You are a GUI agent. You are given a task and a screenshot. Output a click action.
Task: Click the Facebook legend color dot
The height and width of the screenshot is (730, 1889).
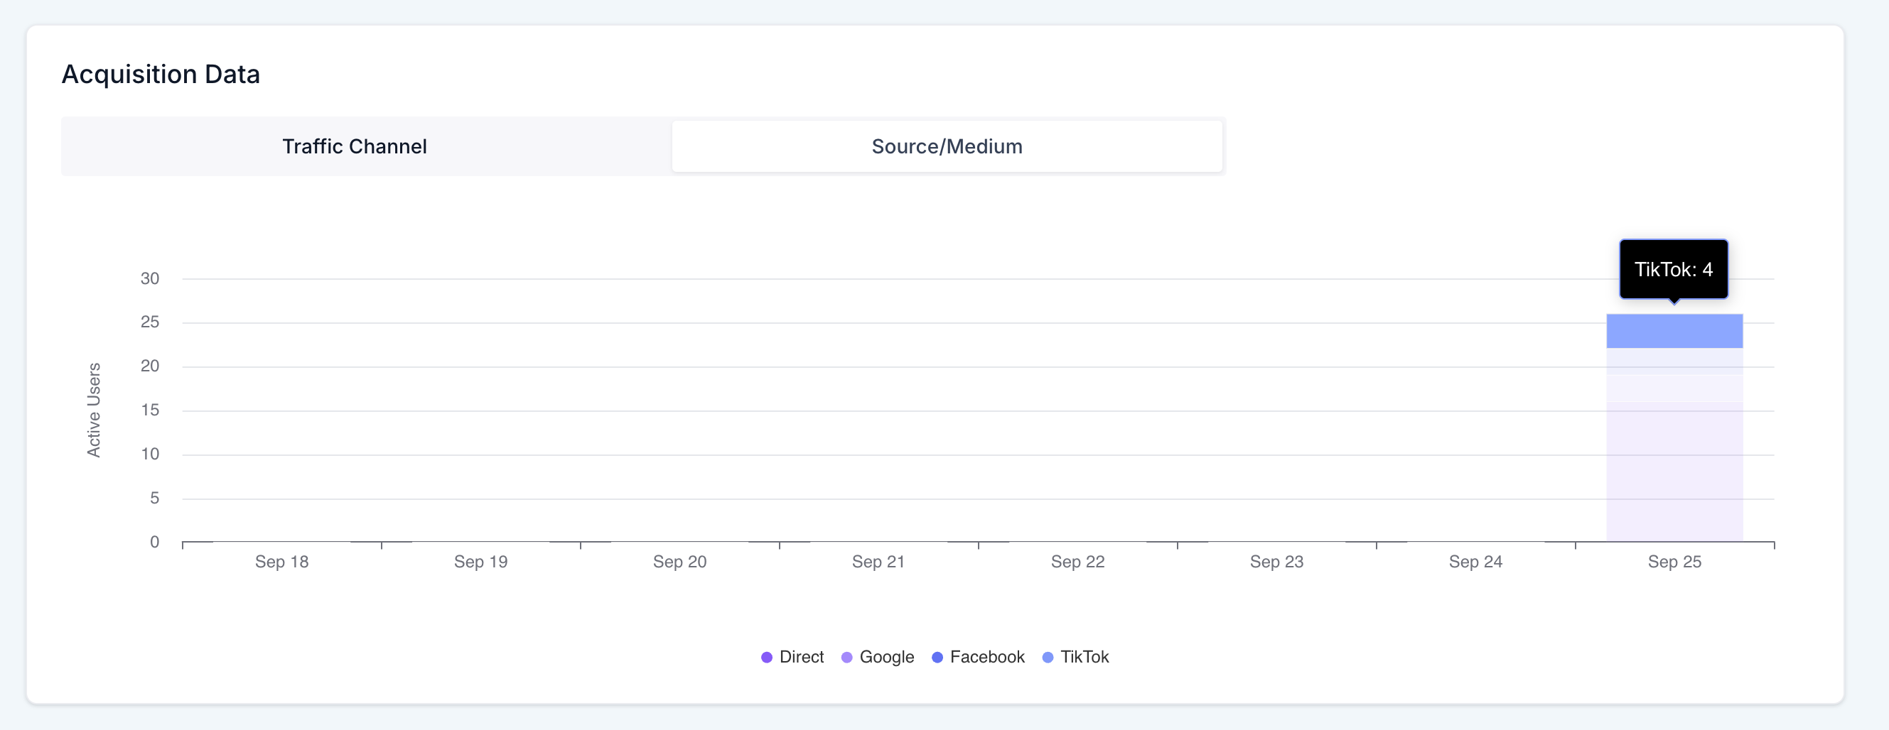point(937,658)
